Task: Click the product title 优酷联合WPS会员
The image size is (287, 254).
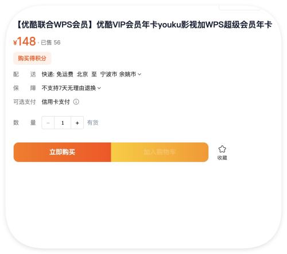Action: (x=144, y=25)
